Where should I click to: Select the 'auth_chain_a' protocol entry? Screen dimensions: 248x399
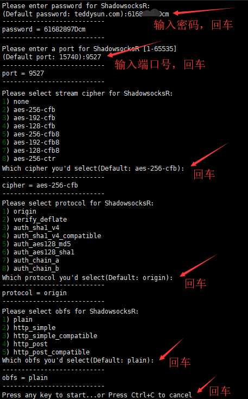30,260
